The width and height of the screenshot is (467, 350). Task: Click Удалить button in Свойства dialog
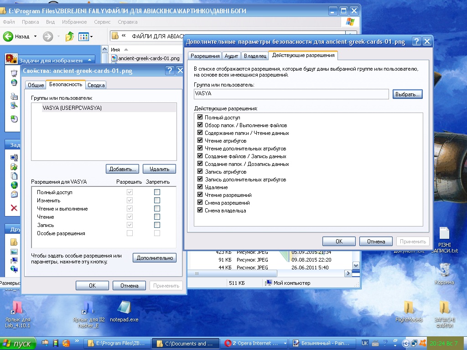[159, 169]
